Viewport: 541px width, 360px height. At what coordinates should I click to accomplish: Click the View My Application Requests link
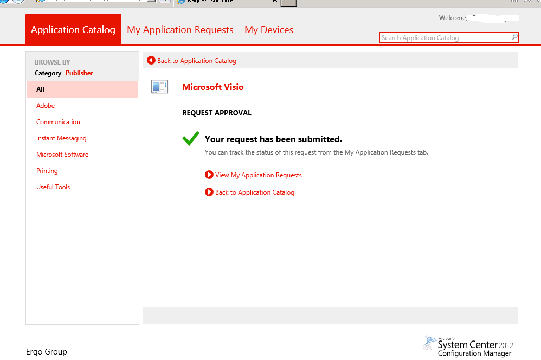click(x=258, y=175)
